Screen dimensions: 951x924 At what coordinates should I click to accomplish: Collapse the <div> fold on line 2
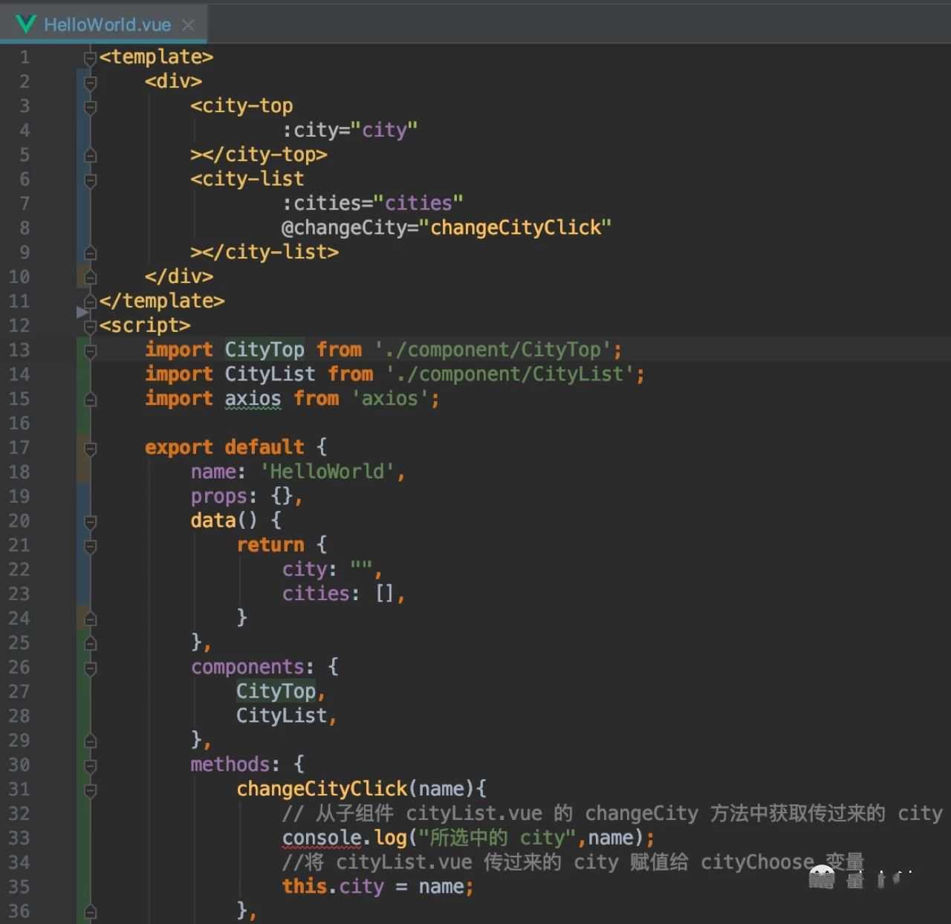tap(91, 82)
